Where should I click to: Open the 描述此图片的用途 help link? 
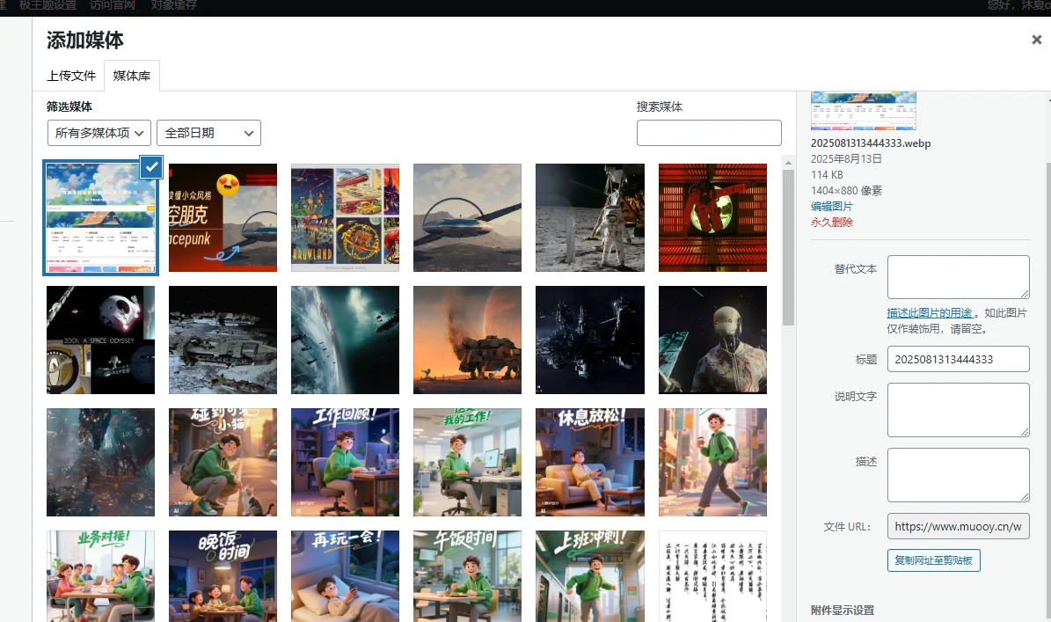pyautogui.click(x=929, y=313)
